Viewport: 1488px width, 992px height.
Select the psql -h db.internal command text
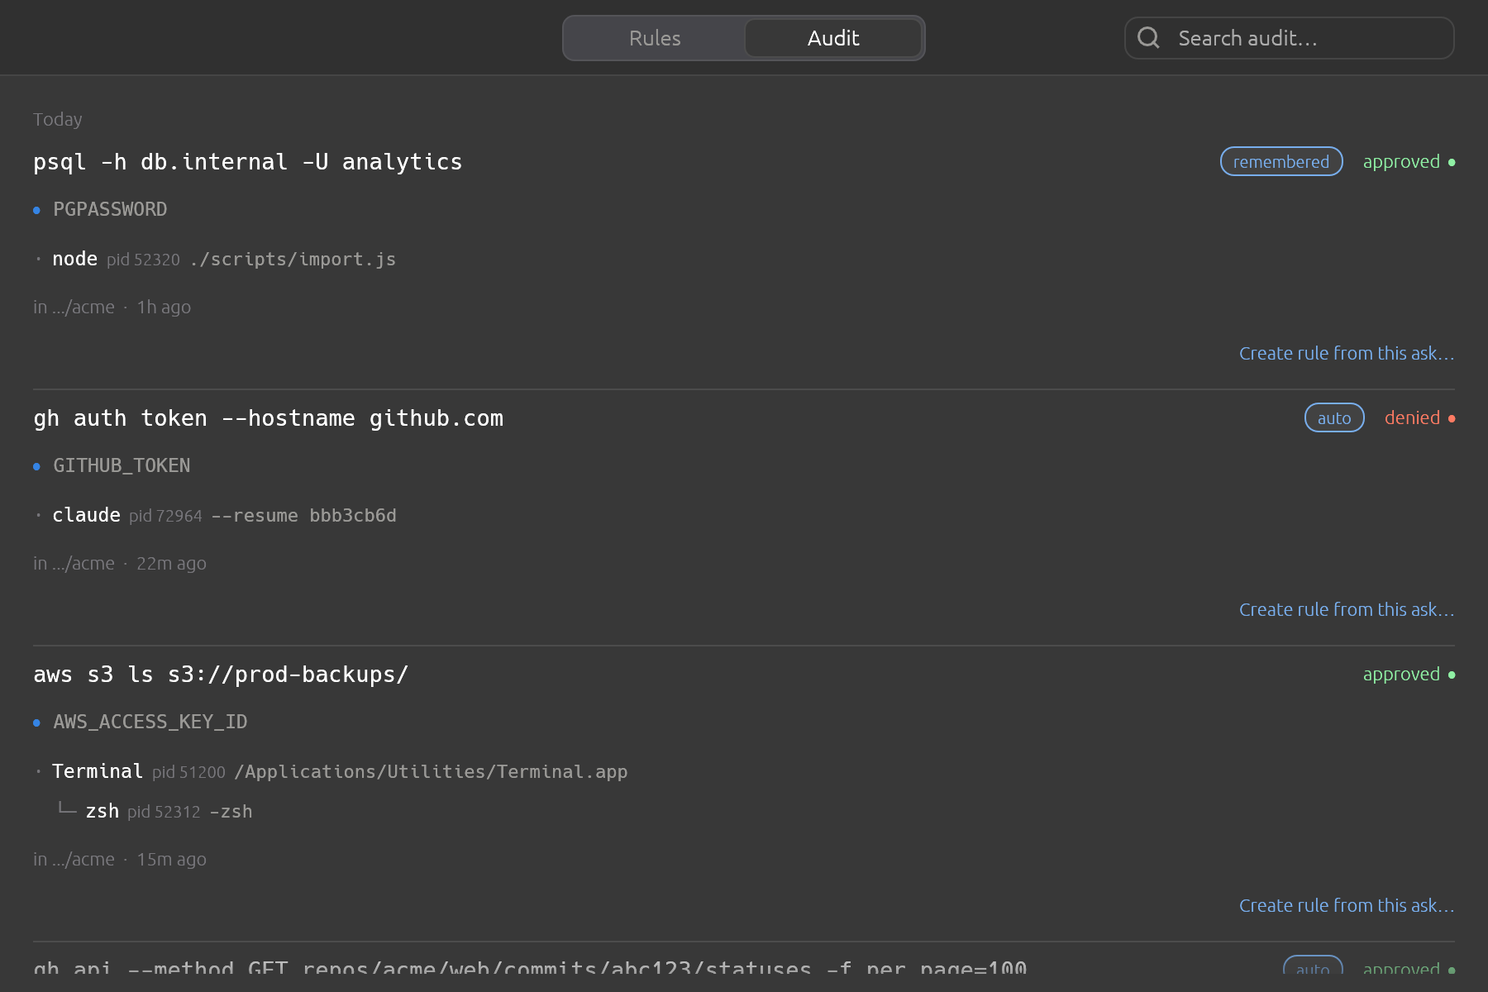pyautogui.click(x=248, y=162)
